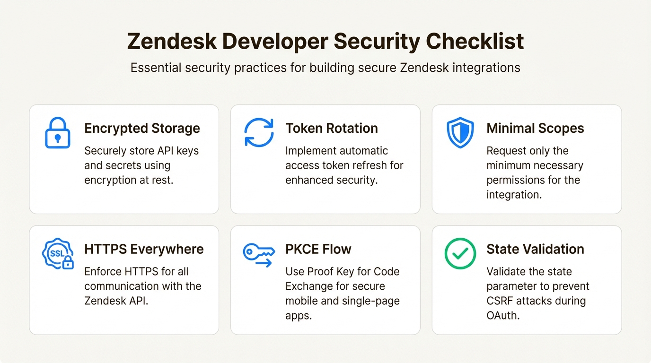
Task: Click the Token Rotation refresh arrows icon
Action: tap(259, 132)
